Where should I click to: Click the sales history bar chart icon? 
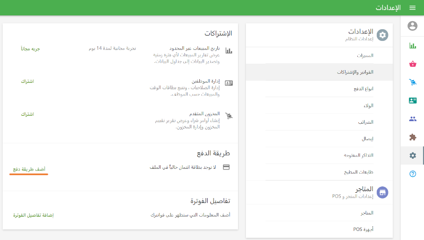point(229,50)
